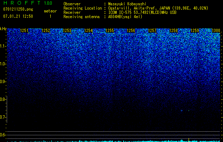Click the 1259 time marker label

[x=195, y=31]
